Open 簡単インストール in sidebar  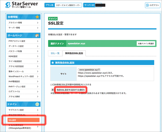(23, 71)
